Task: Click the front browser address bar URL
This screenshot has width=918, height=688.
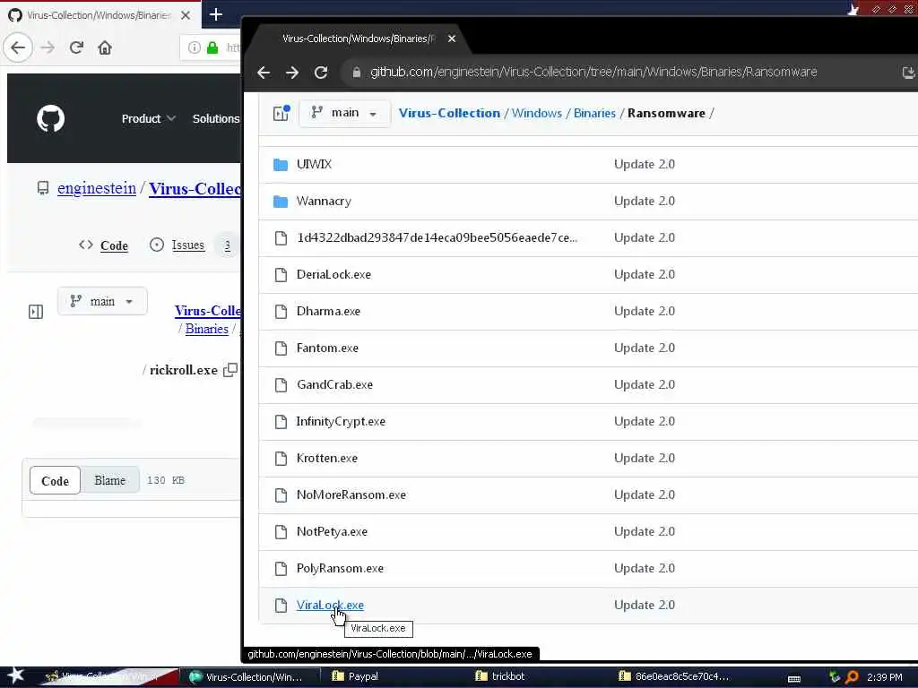Action: [593, 72]
